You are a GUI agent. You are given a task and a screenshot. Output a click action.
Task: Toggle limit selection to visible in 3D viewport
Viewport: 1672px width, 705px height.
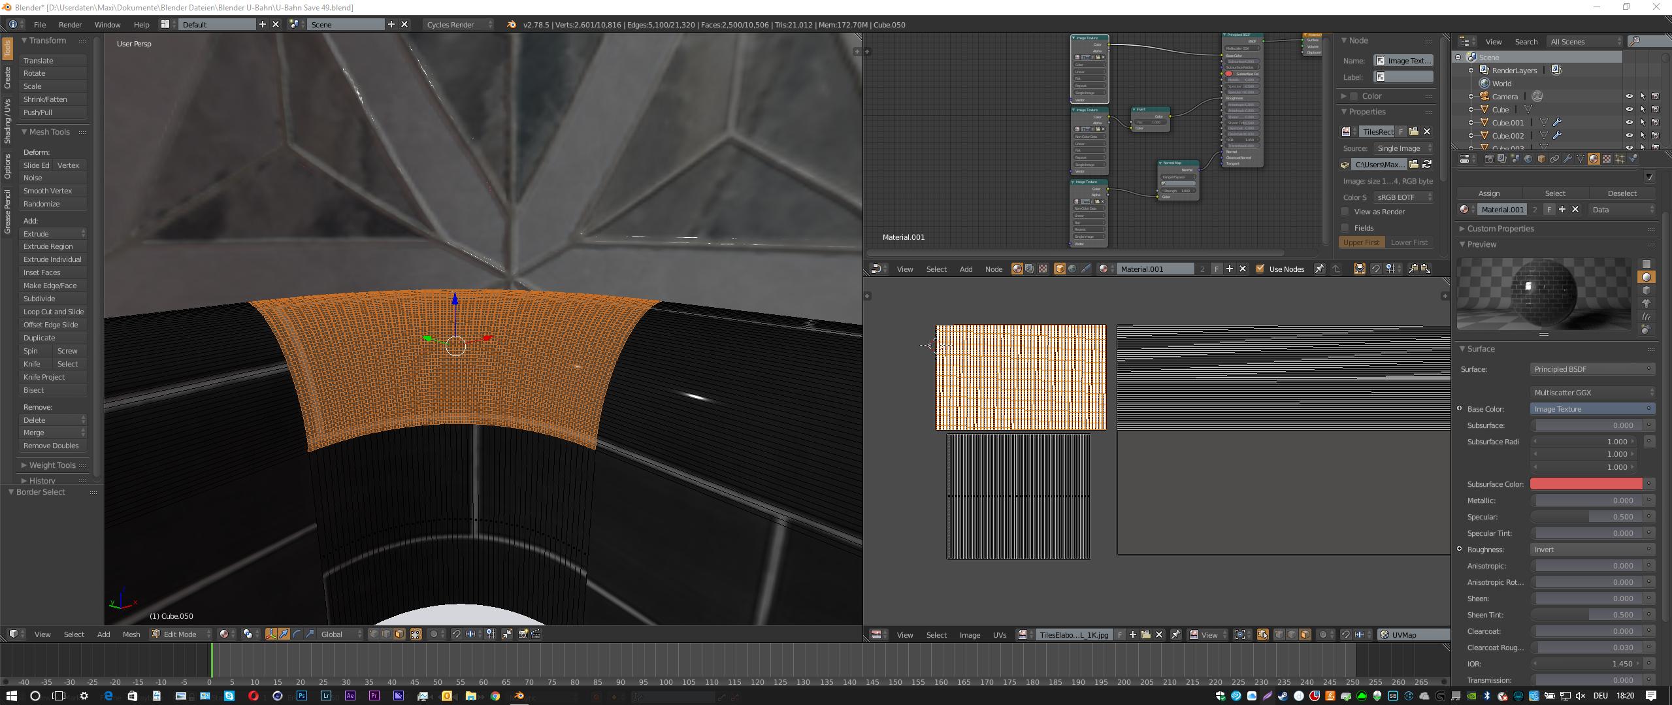coord(416,634)
